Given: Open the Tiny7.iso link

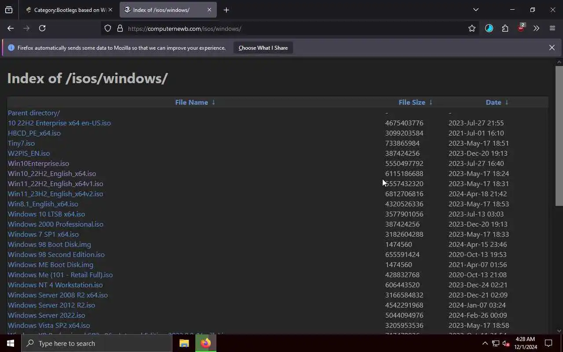Looking at the screenshot, I should [x=21, y=143].
